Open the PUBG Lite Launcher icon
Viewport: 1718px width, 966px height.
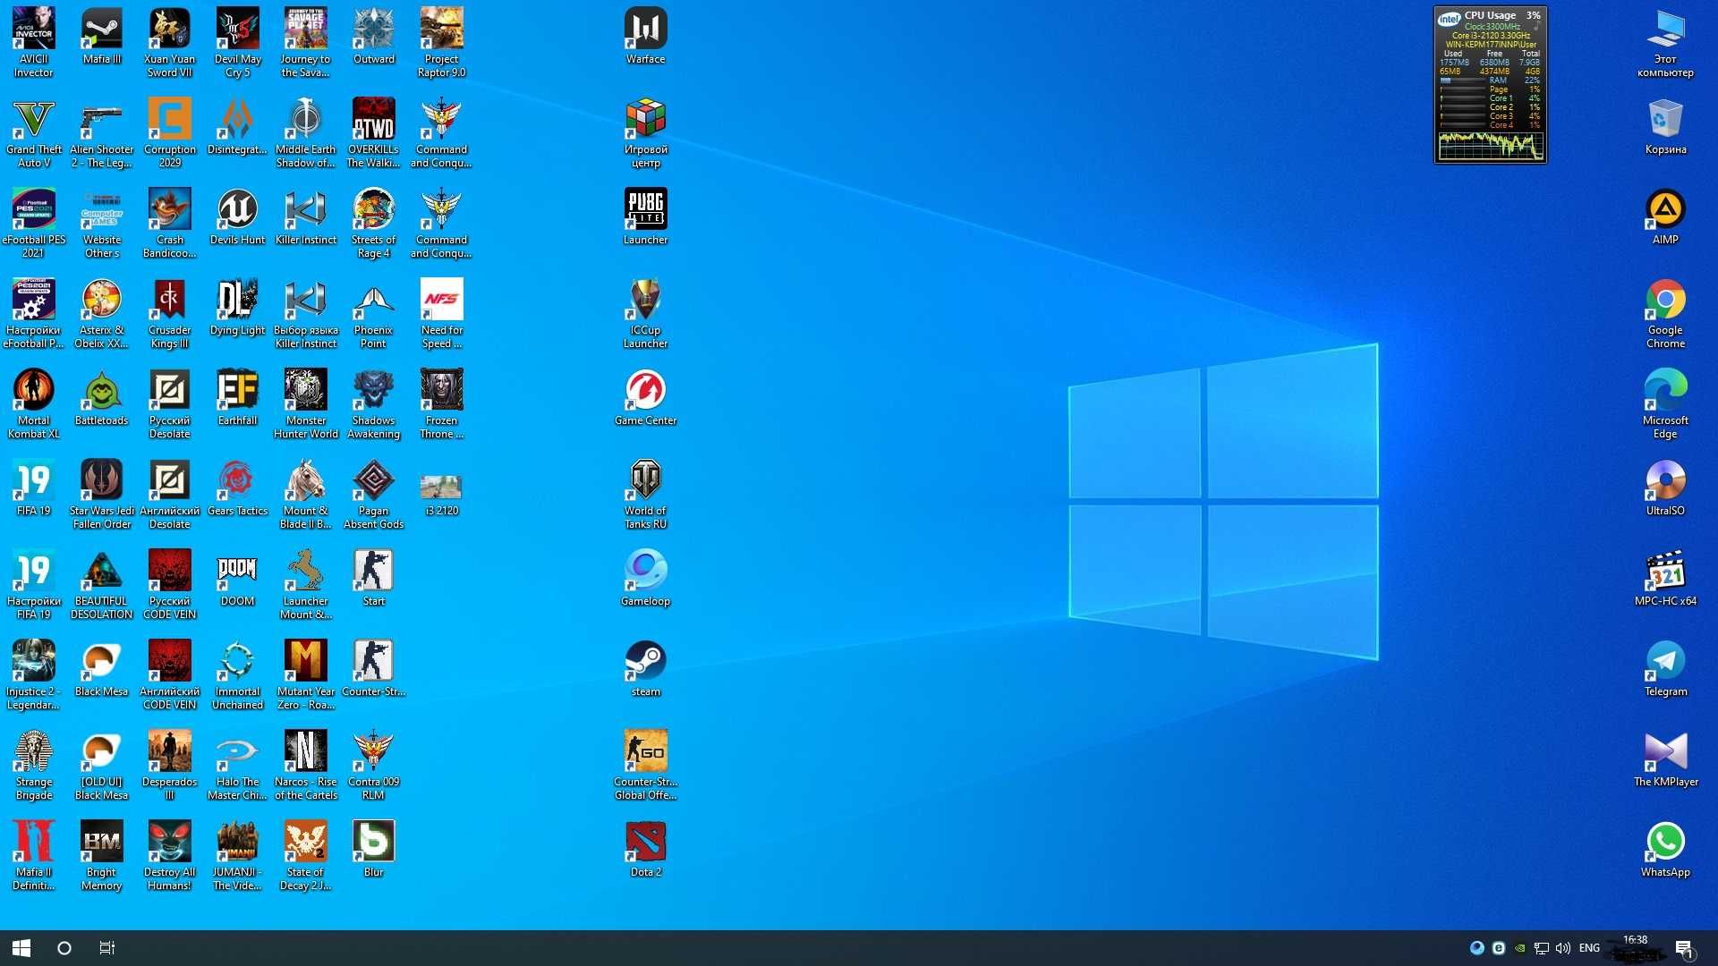pyautogui.click(x=646, y=216)
